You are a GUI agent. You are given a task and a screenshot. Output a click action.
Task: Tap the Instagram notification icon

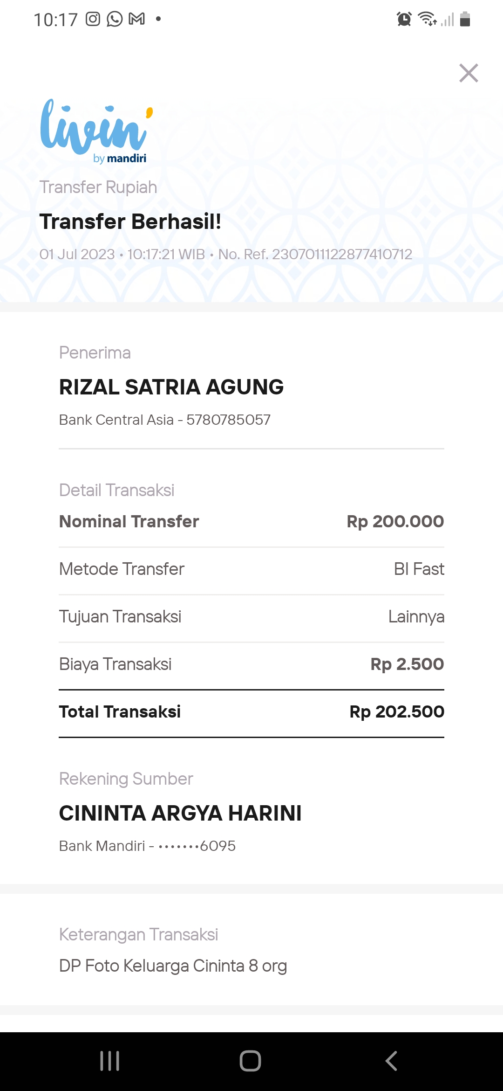[93, 19]
